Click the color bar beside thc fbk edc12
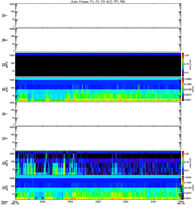This screenshot has height=209, width=196. click(x=183, y=163)
